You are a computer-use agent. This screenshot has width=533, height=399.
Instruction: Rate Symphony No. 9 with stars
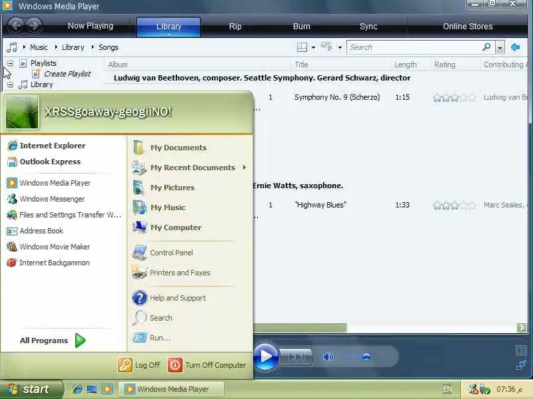(x=454, y=98)
